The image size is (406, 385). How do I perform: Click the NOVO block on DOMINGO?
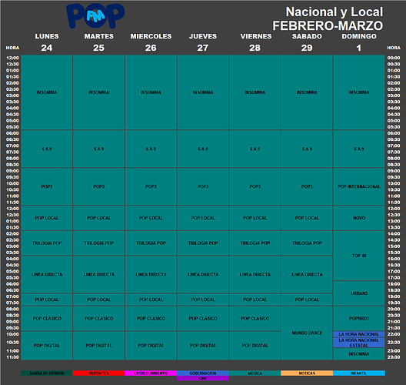pyautogui.click(x=359, y=218)
